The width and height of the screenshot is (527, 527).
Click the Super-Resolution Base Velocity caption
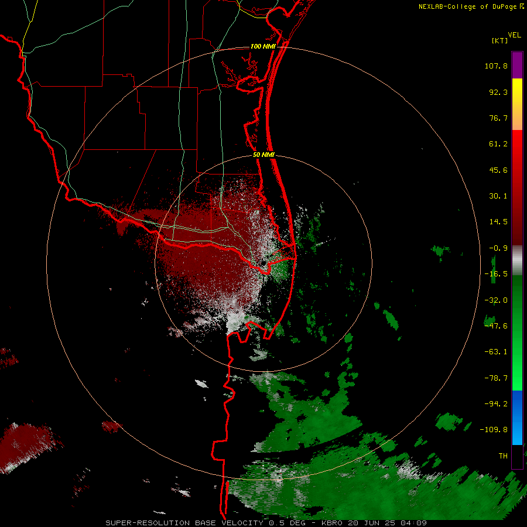[x=266, y=523]
